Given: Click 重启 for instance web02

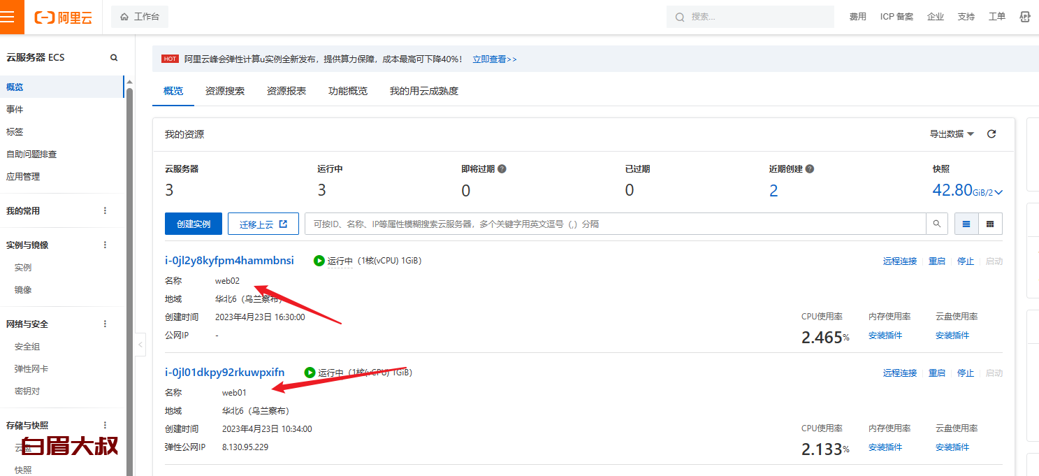Looking at the screenshot, I should [937, 261].
